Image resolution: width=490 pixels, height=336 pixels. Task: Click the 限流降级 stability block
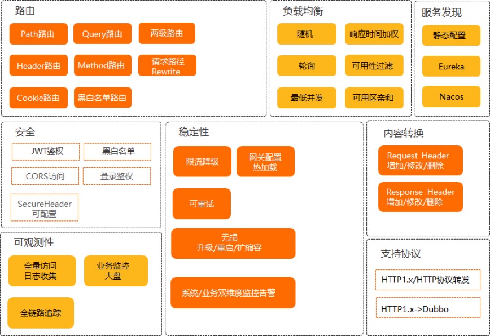tap(202, 162)
